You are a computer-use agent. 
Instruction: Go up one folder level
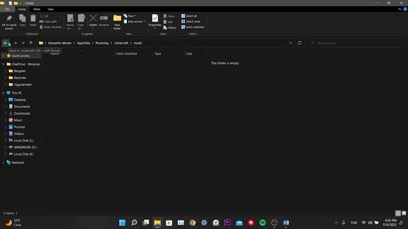[x=31, y=43]
